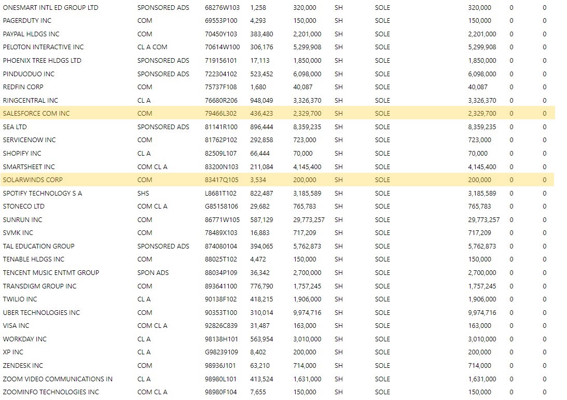
Task: Select ZOOM VIDEO COMMUNICATIONS IN row name
Action: [58, 379]
